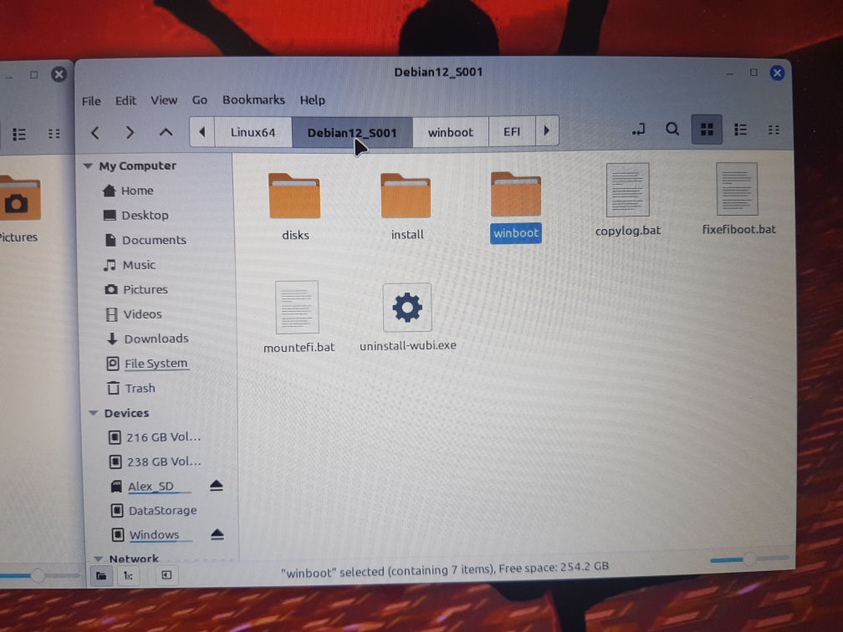The height and width of the screenshot is (632, 843).
Task: Open the Bookmarks menu
Action: point(253,99)
